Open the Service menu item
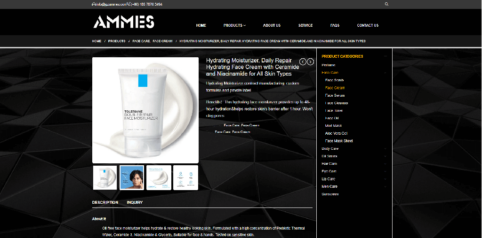 pyautogui.click(x=305, y=25)
